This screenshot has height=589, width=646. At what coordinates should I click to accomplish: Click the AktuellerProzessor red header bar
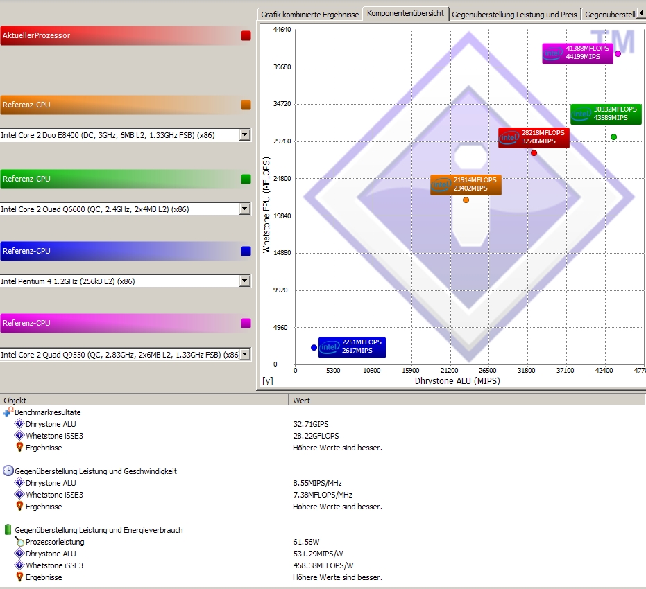(x=126, y=36)
